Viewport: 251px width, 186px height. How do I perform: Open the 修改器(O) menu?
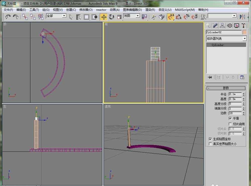coord(86,10)
